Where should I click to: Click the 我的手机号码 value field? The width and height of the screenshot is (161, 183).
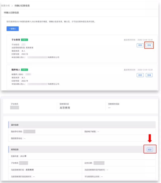[29, 131]
